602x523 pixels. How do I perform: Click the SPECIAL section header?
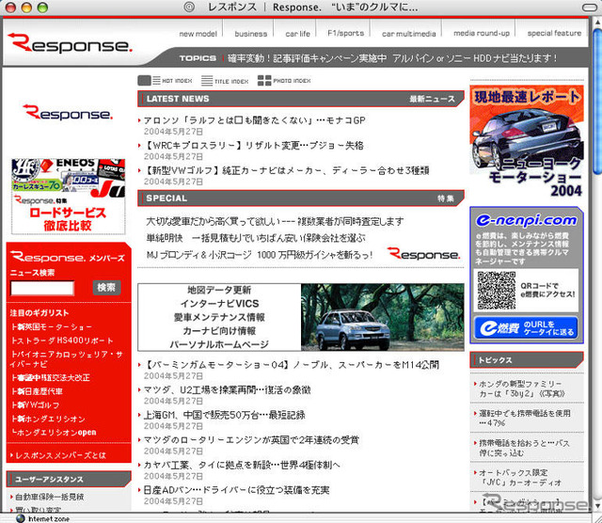click(x=301, y=198)
